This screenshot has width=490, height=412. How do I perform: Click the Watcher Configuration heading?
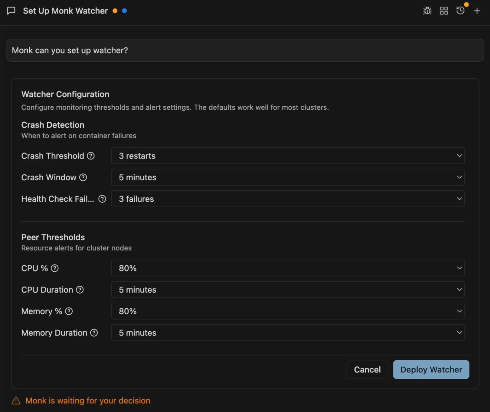[x=65, y=94]
